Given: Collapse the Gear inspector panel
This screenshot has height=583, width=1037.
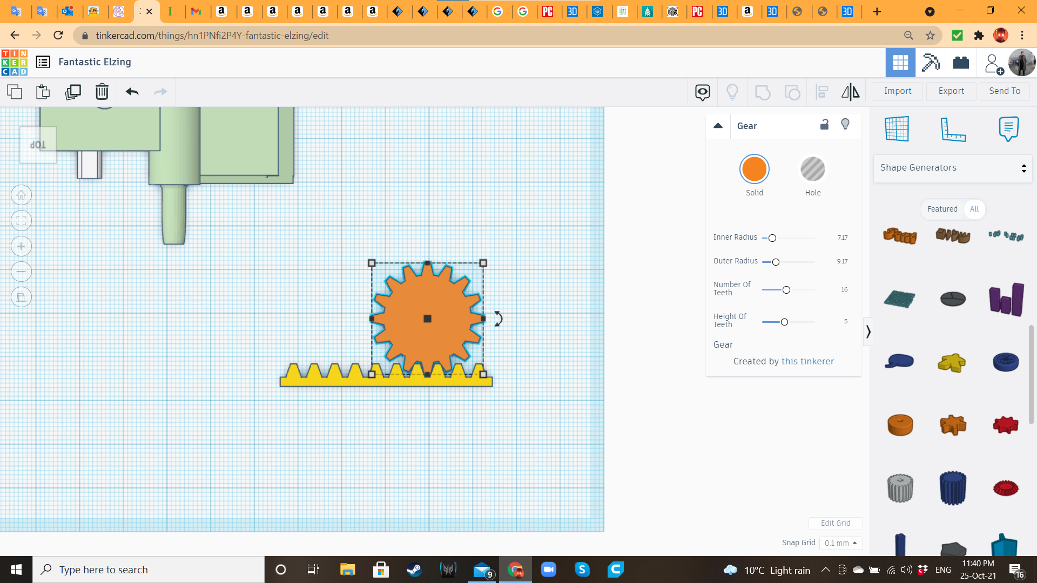Looking at the screenshot, I should [x=718, y=126].
